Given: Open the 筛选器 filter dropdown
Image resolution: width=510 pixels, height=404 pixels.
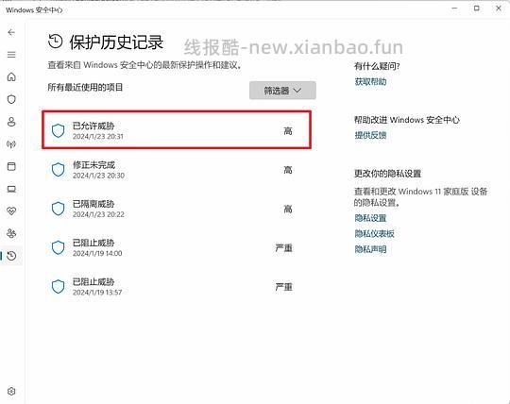Looking at the screenshot, I should point(282,91).
